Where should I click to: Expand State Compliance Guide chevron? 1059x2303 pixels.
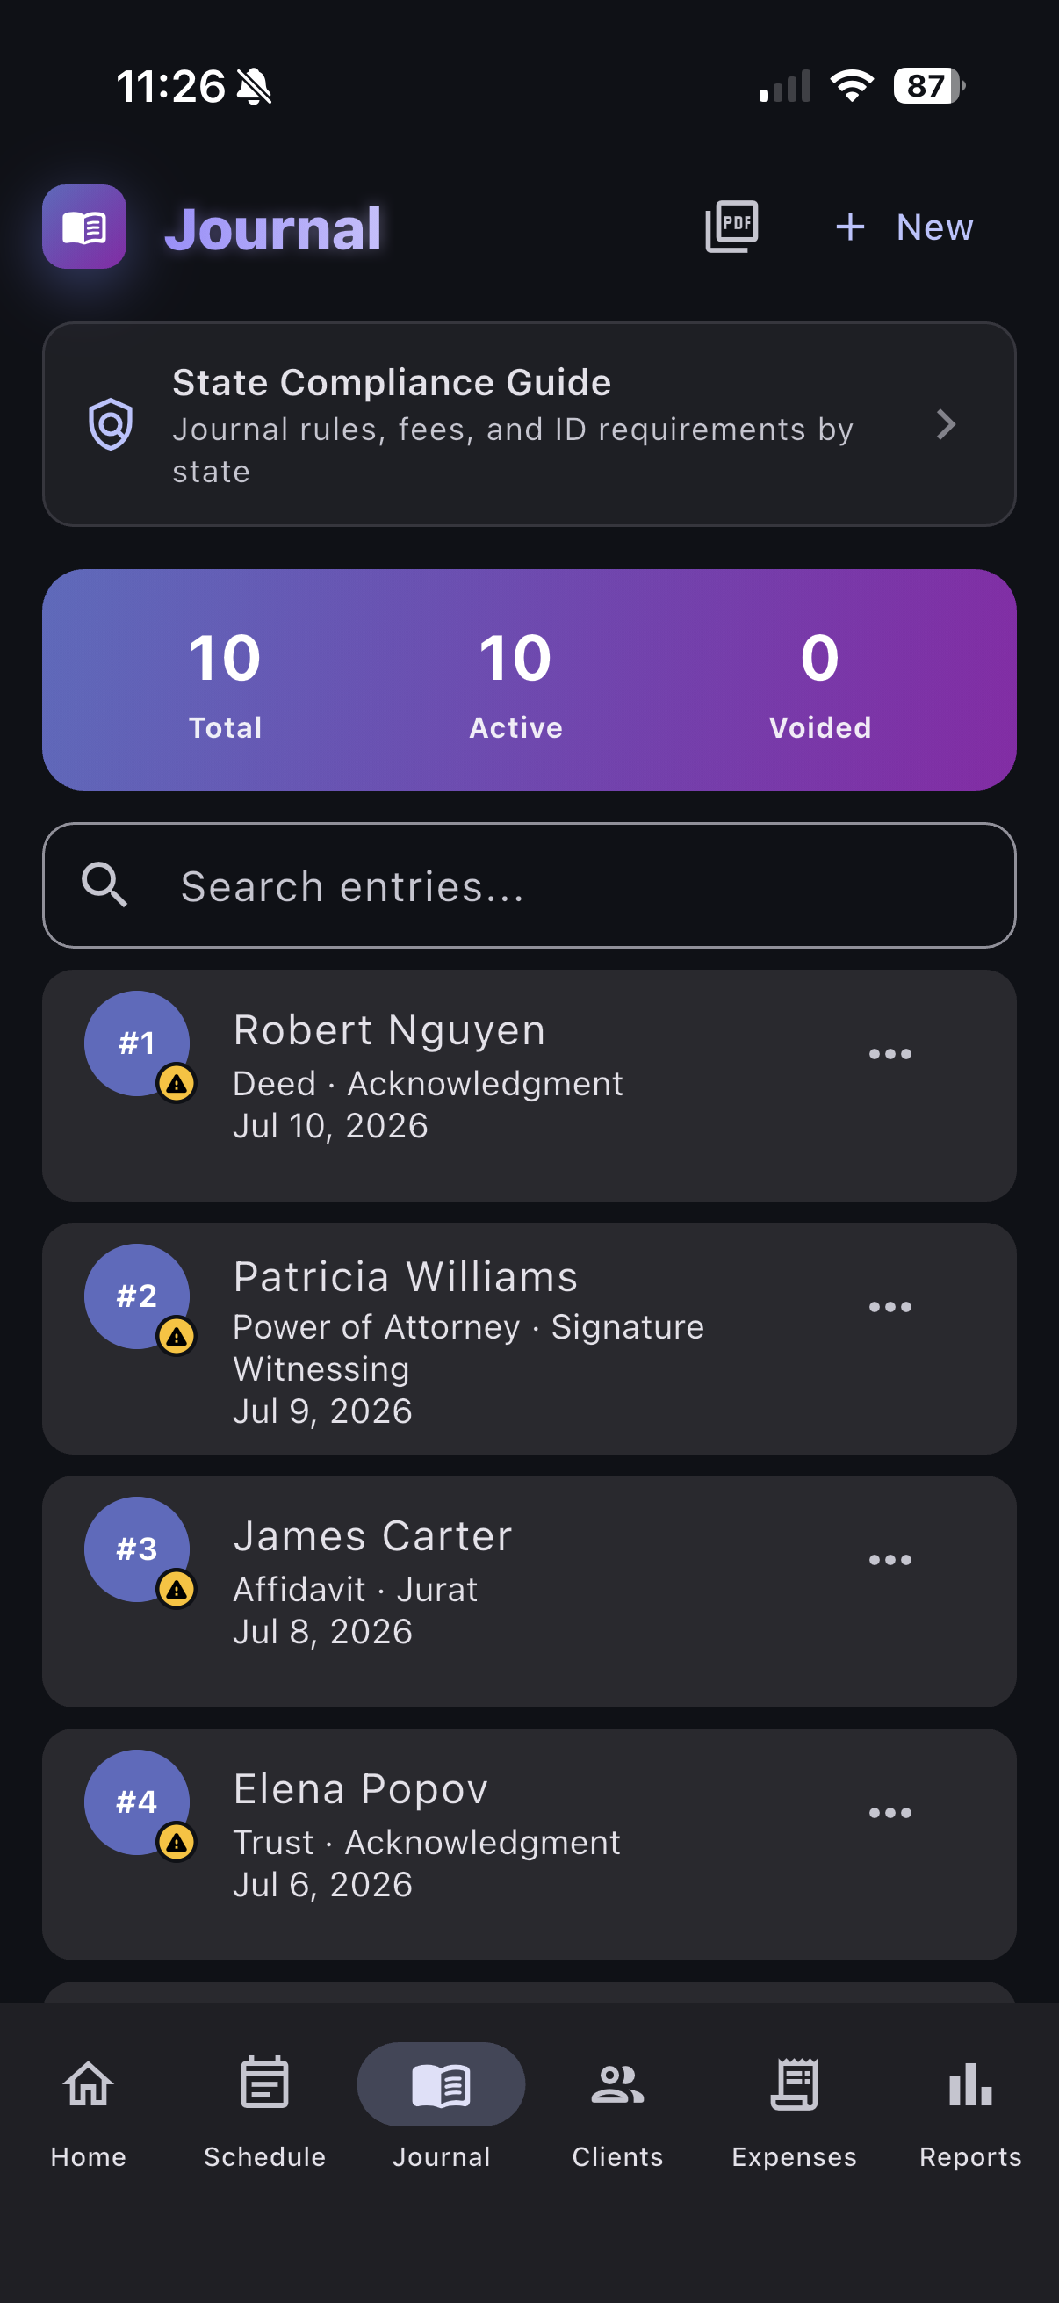point(947,423)
